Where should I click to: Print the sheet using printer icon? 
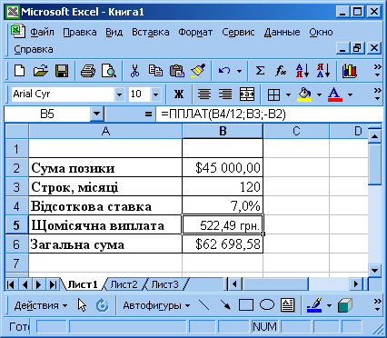click(x=88, y=71)
